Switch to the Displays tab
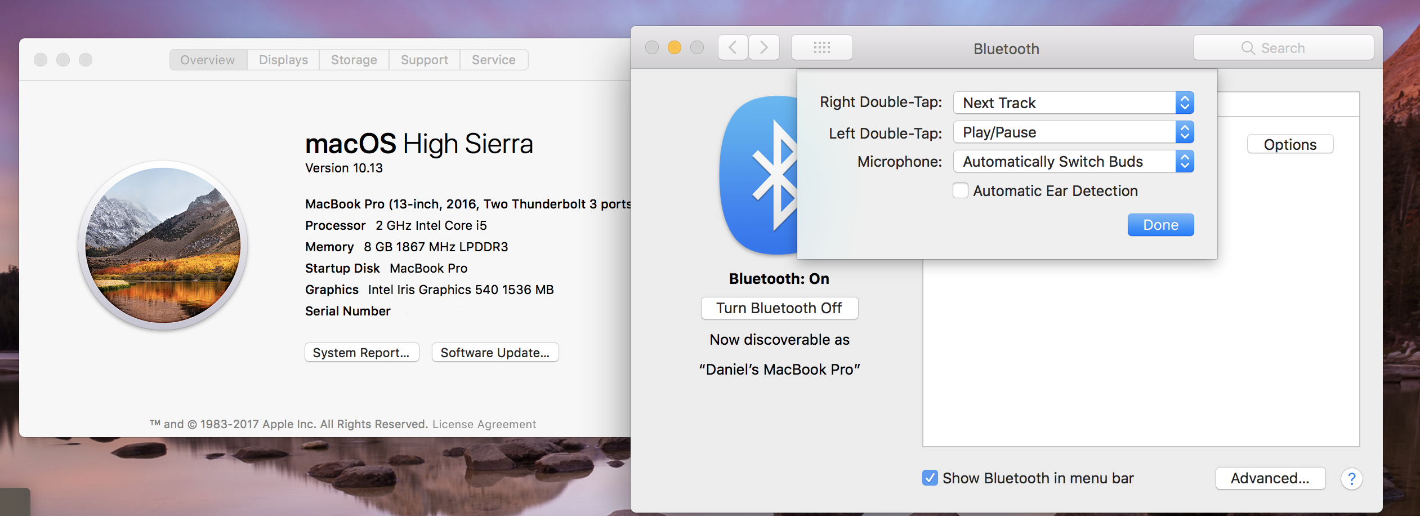 (x=283, y=60)
